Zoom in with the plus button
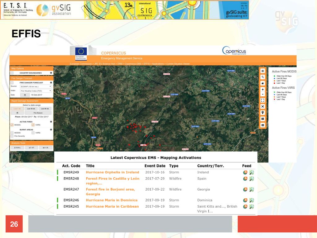Viewport: 317px width, 238px height. 263,90
